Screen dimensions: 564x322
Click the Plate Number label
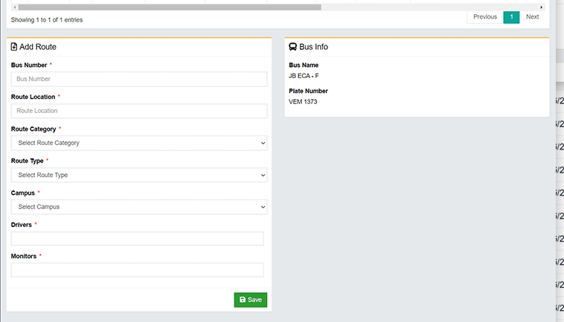[x=308, y=91]
